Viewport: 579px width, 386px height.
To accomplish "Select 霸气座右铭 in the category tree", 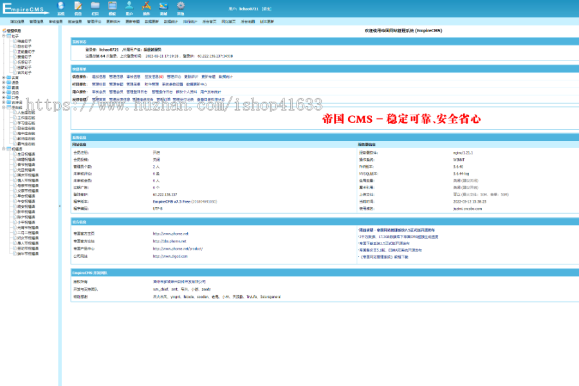I will 26,144.
